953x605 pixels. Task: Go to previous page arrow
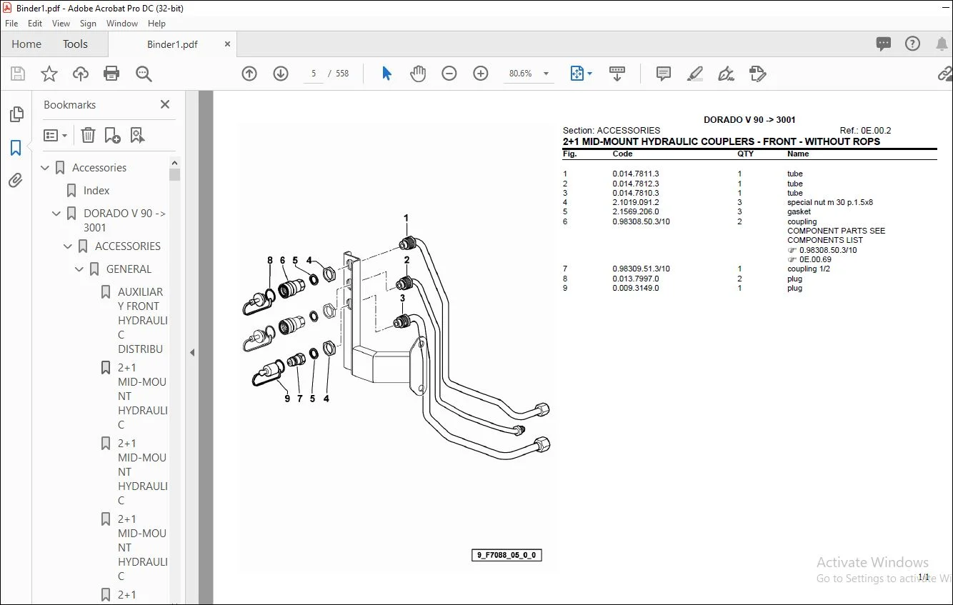pyautogui.click(x=249, y=74)
